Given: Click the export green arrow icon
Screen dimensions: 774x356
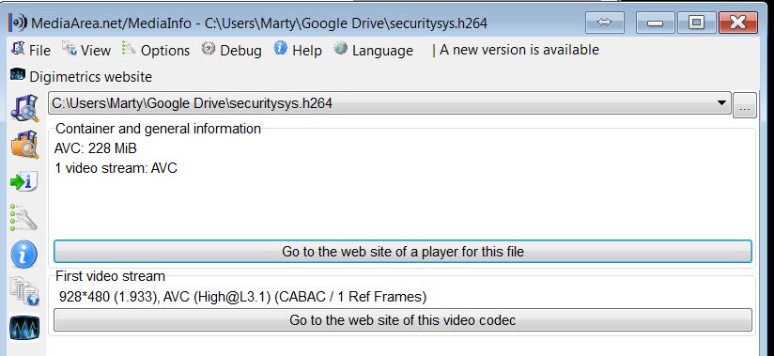Looking at the screenshot, I should click(24, 181).
